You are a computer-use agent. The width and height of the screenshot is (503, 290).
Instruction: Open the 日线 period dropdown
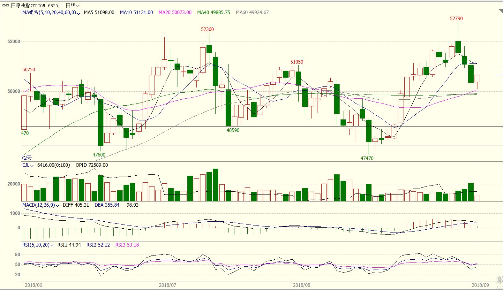pyautogui.click(x=72, y=5)
